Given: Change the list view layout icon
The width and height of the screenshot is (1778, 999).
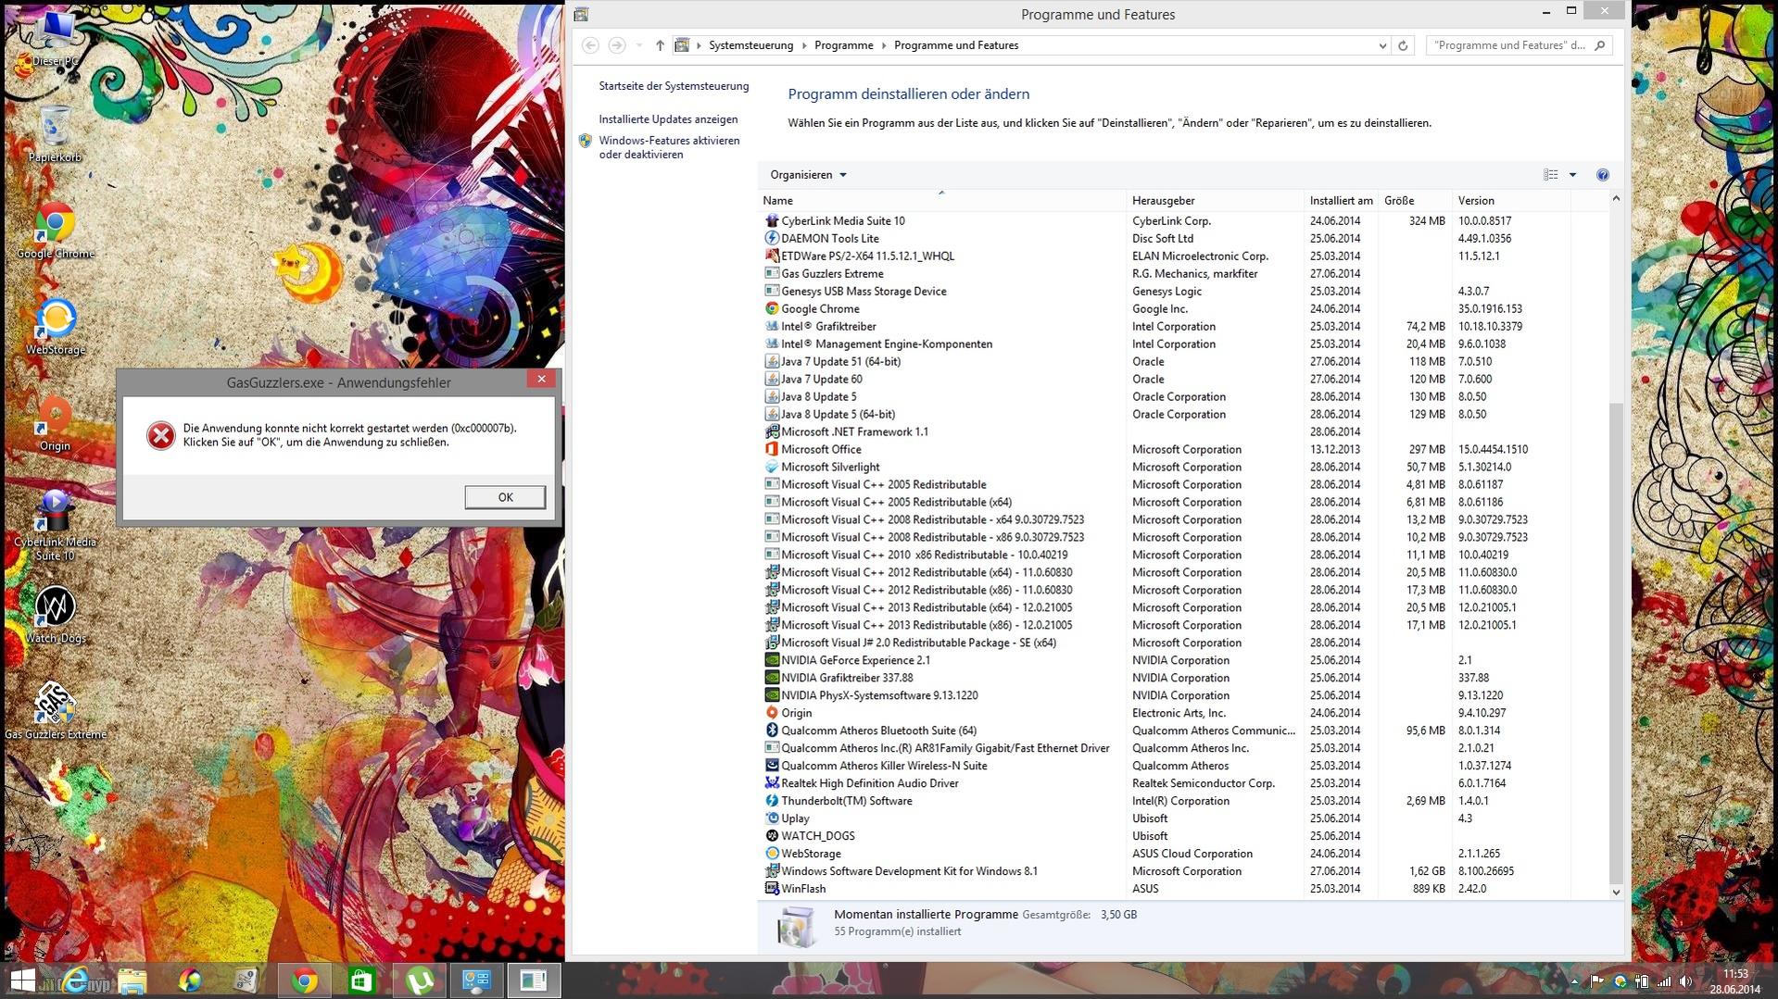Looking at the screenshot, I should coord(1551,175).
